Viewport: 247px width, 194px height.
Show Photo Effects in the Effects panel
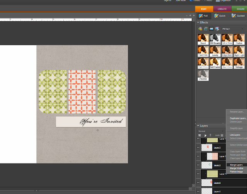[x=211, y=29]
